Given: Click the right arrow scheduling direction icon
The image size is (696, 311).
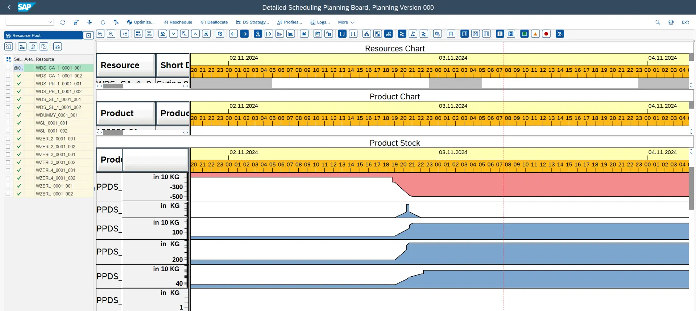Looking at the screenshot, I should (x=244, y=34).
